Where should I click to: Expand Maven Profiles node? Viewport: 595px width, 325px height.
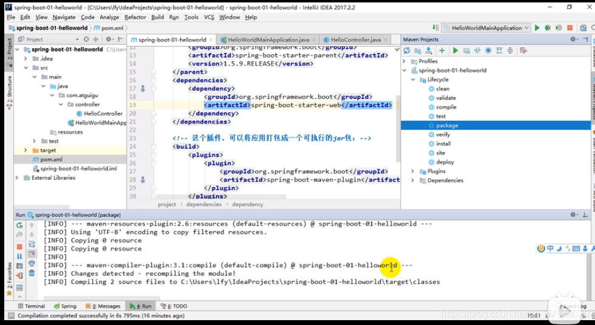(x=404, y=61)
